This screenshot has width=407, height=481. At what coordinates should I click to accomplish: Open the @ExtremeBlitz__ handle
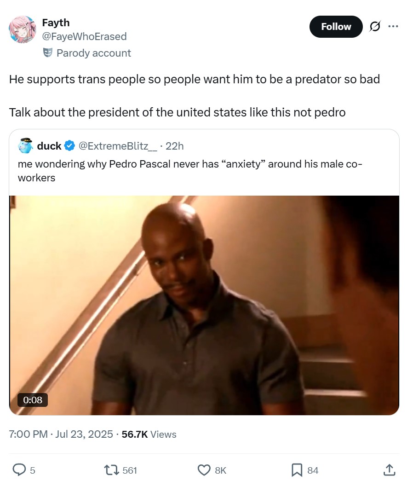pos(118,146)
